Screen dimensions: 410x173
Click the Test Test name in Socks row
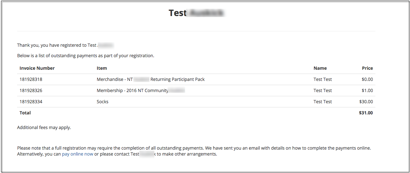point(323,101)
